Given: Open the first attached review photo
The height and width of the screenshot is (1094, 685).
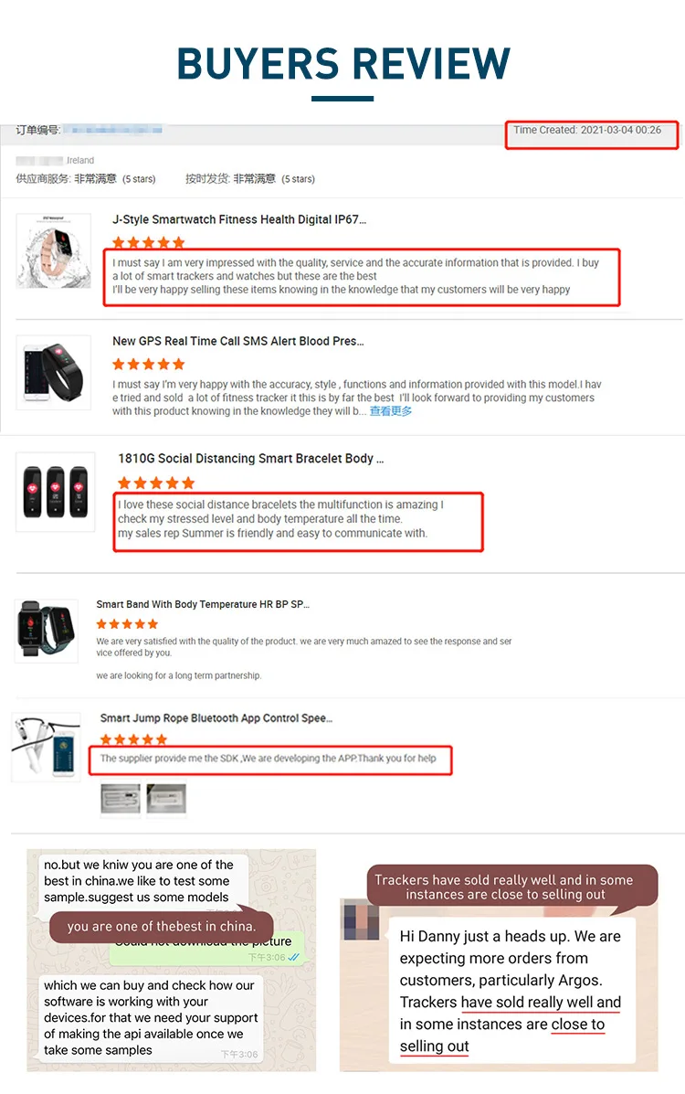Looking at the screenshot, I should pos(121,799).
